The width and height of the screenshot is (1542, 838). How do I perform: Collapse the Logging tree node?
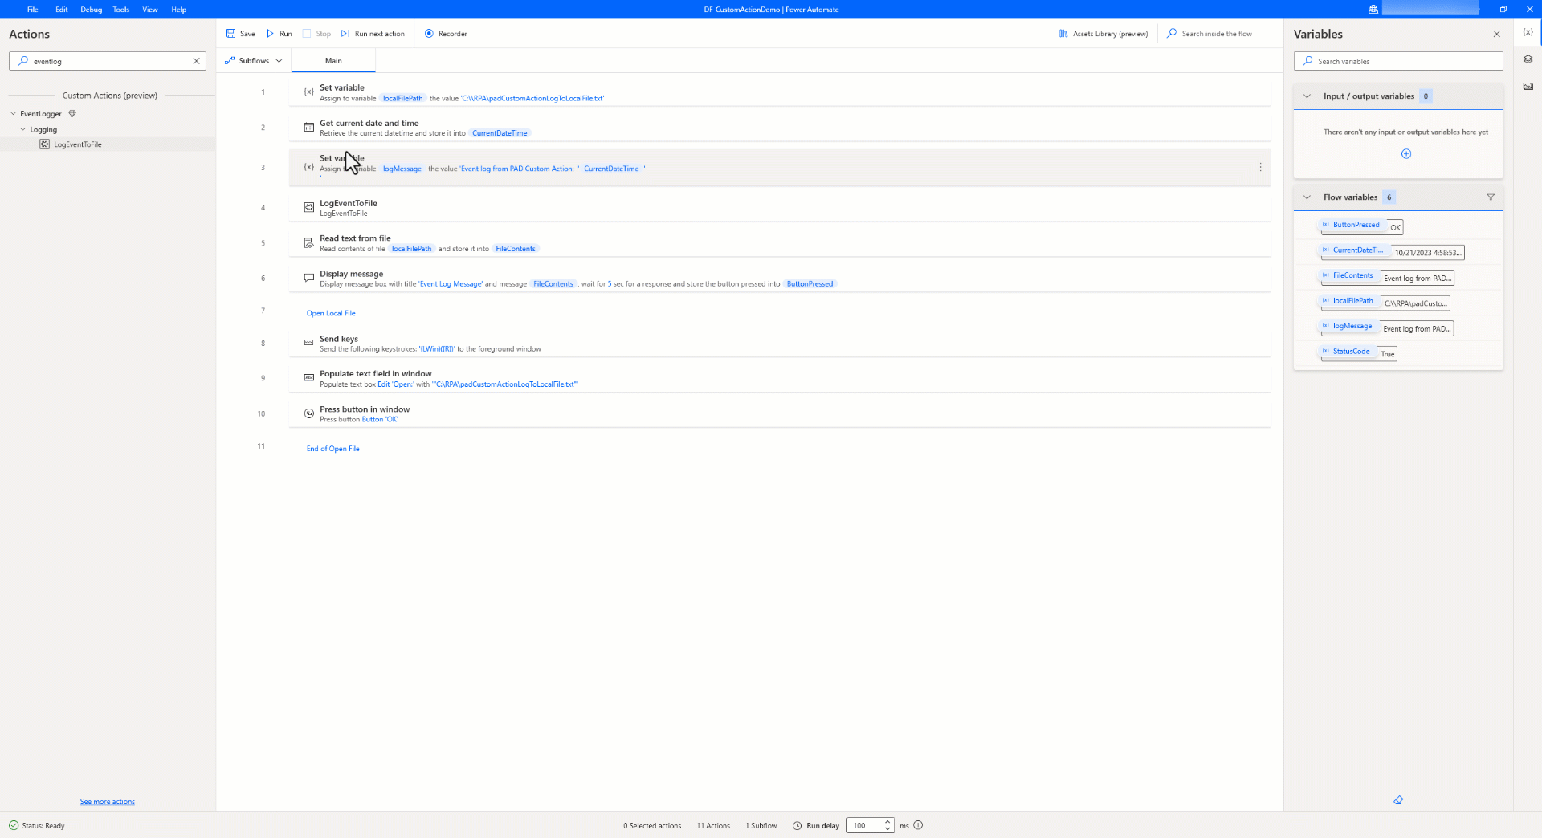[23, 128]
